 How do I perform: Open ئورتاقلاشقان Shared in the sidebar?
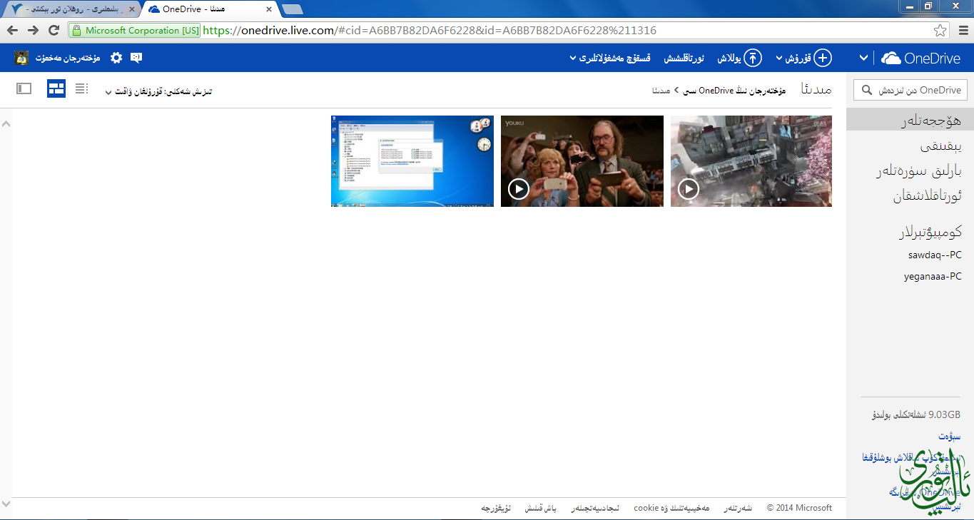[928, 196]
